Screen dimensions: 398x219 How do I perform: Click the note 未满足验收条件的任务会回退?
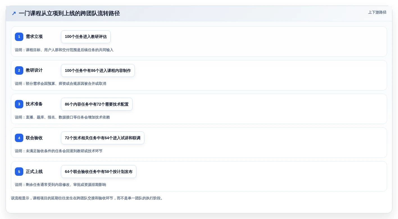(x=59, y=151)
